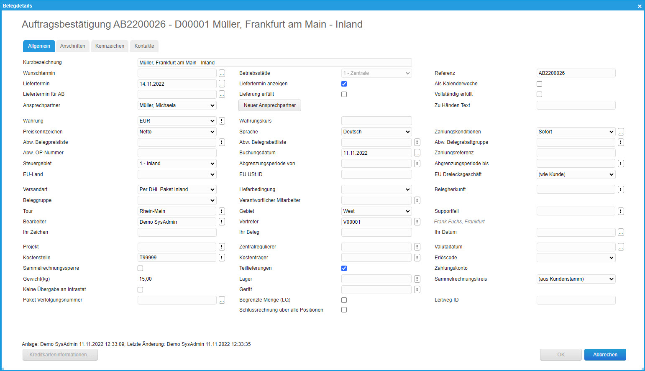
Task: Open date picker next to Liefertermin field
Action: 222,84
